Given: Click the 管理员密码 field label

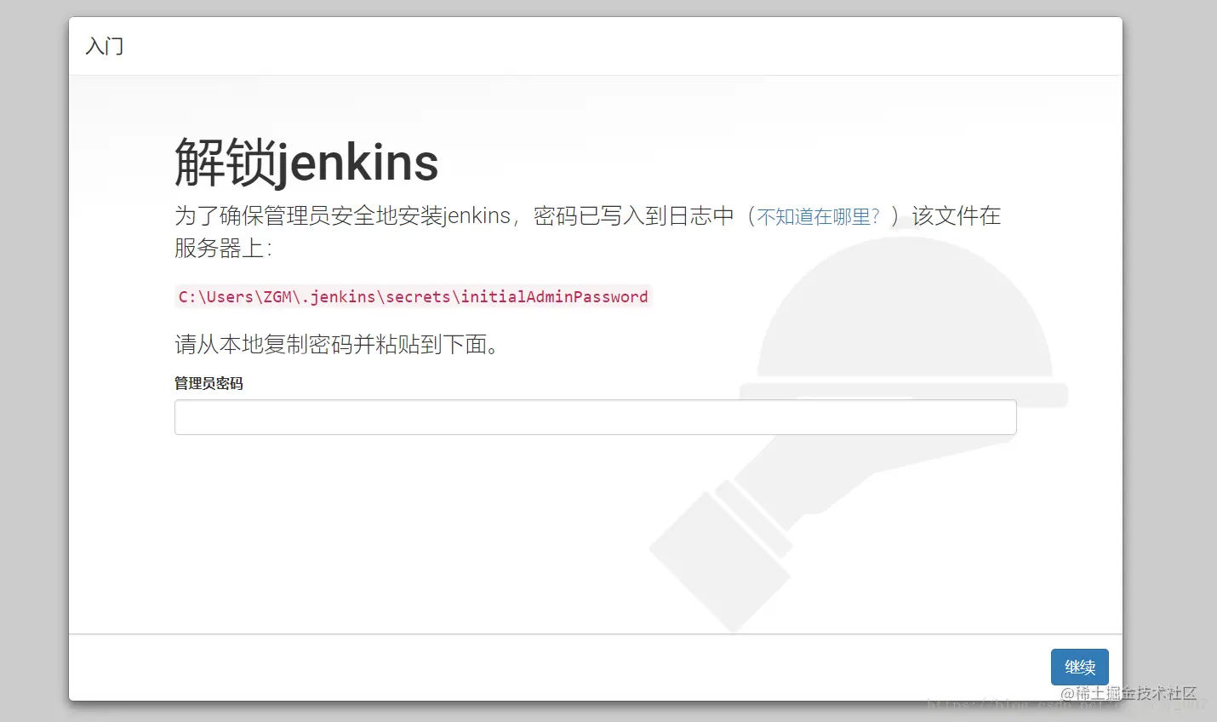Looking at the screenshot, I should pyautogui.click(x=209, y=383).
